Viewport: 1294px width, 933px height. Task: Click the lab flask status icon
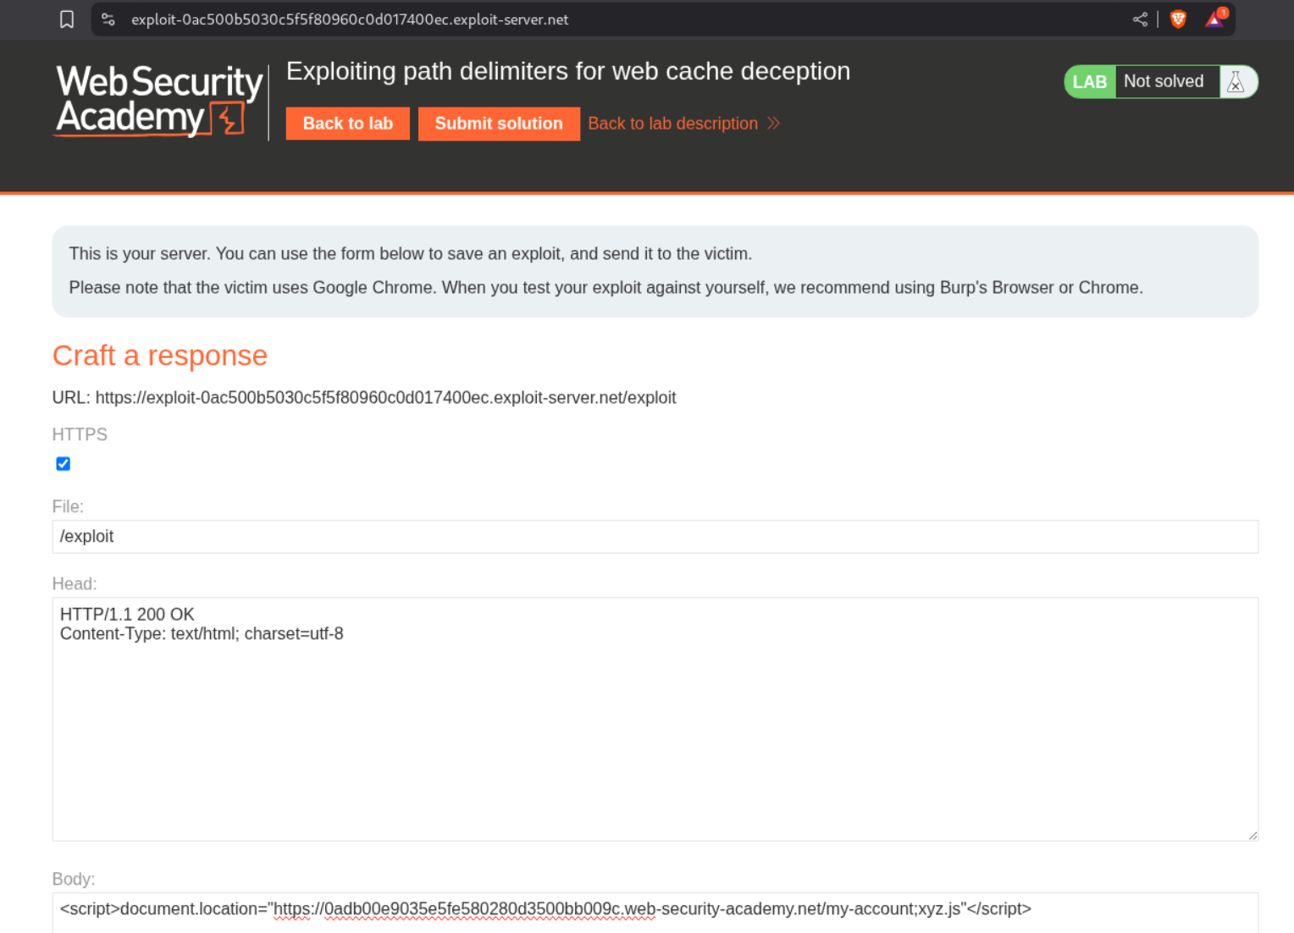1236,82
